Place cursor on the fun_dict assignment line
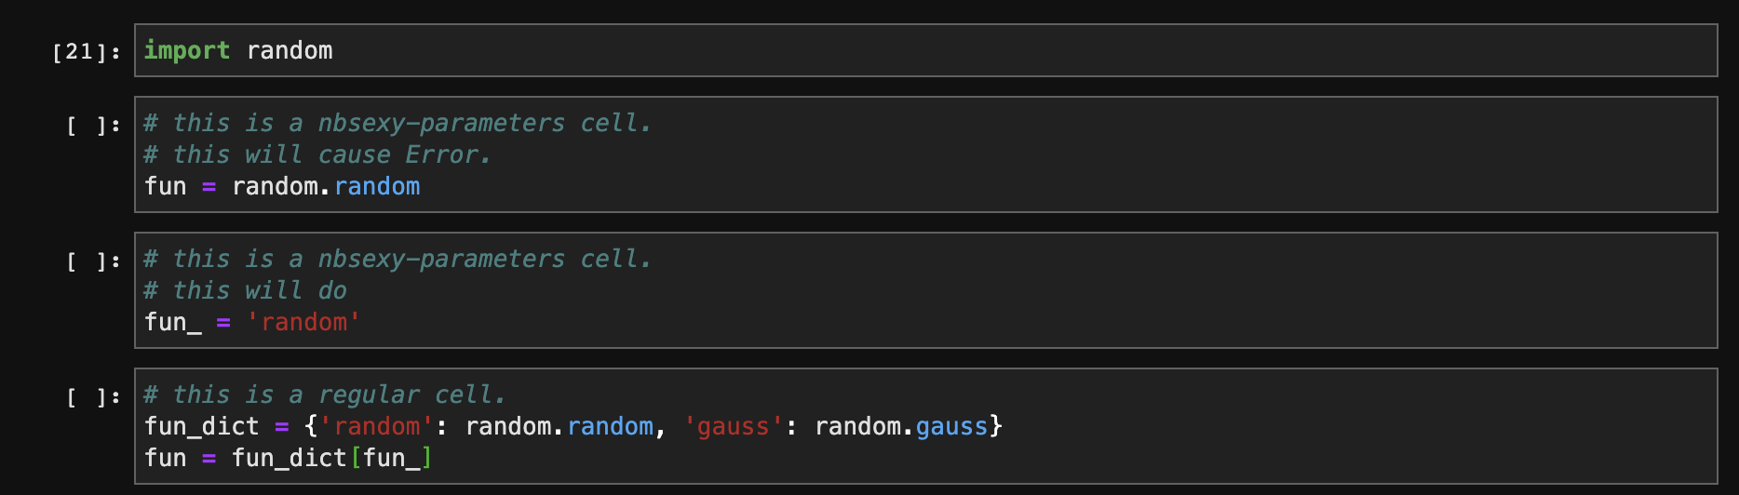 coord(573,426)
